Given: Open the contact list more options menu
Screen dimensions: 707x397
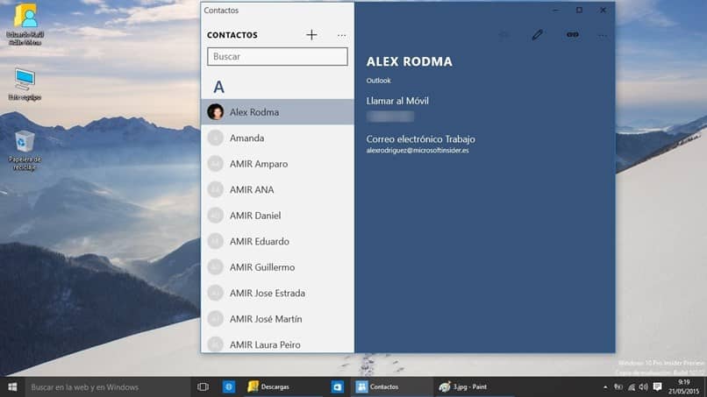Looking at the screenshot, I should click(x=341, y=35).
